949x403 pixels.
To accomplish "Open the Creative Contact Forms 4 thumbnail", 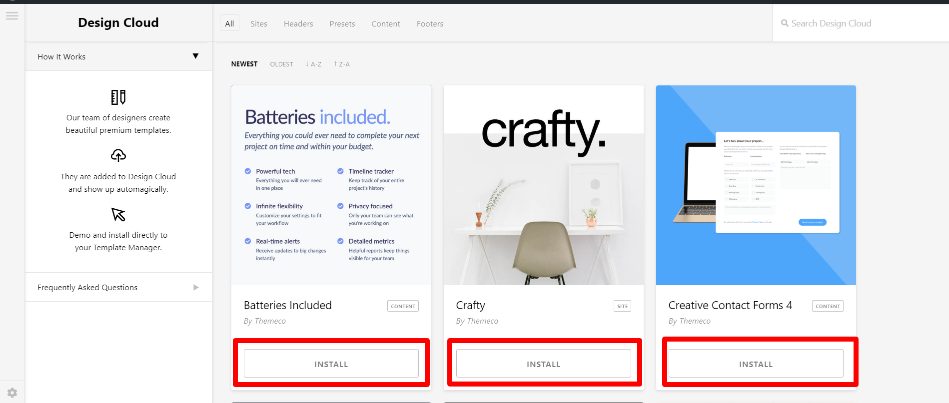I will point(756,185).
